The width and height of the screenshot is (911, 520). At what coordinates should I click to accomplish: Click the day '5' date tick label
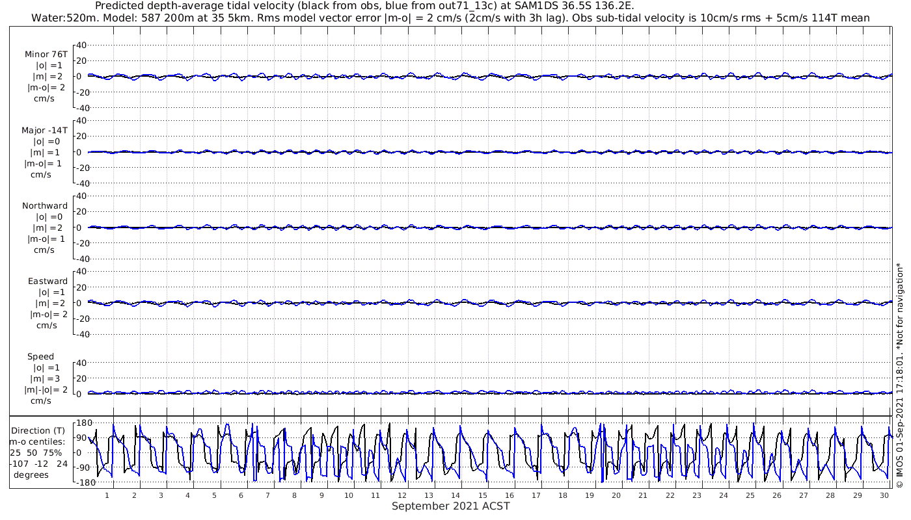tap(214, 495)
